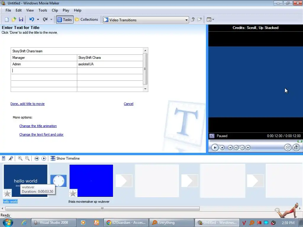
Task: Zoom timeline in magnifier icon
Action: [x=20, y=158]
